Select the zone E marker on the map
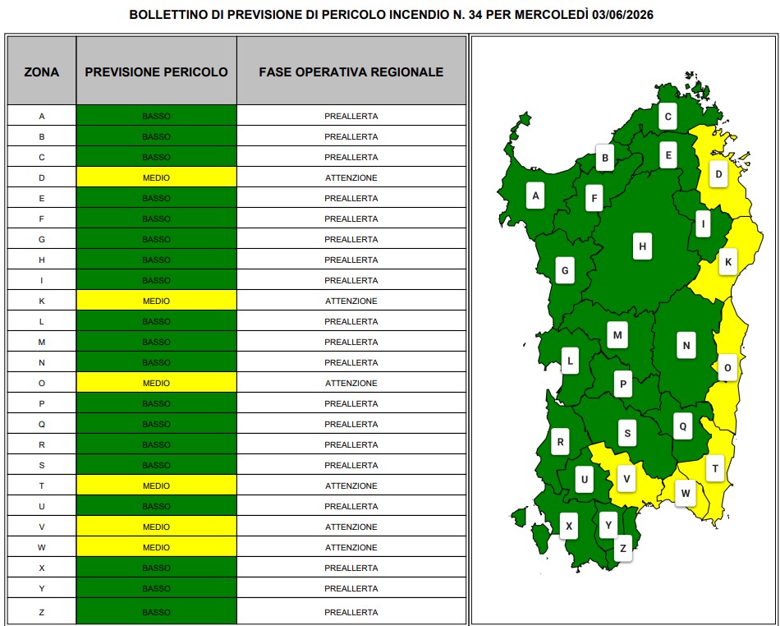Screen dimensions: 780x626 click(668, 154)
